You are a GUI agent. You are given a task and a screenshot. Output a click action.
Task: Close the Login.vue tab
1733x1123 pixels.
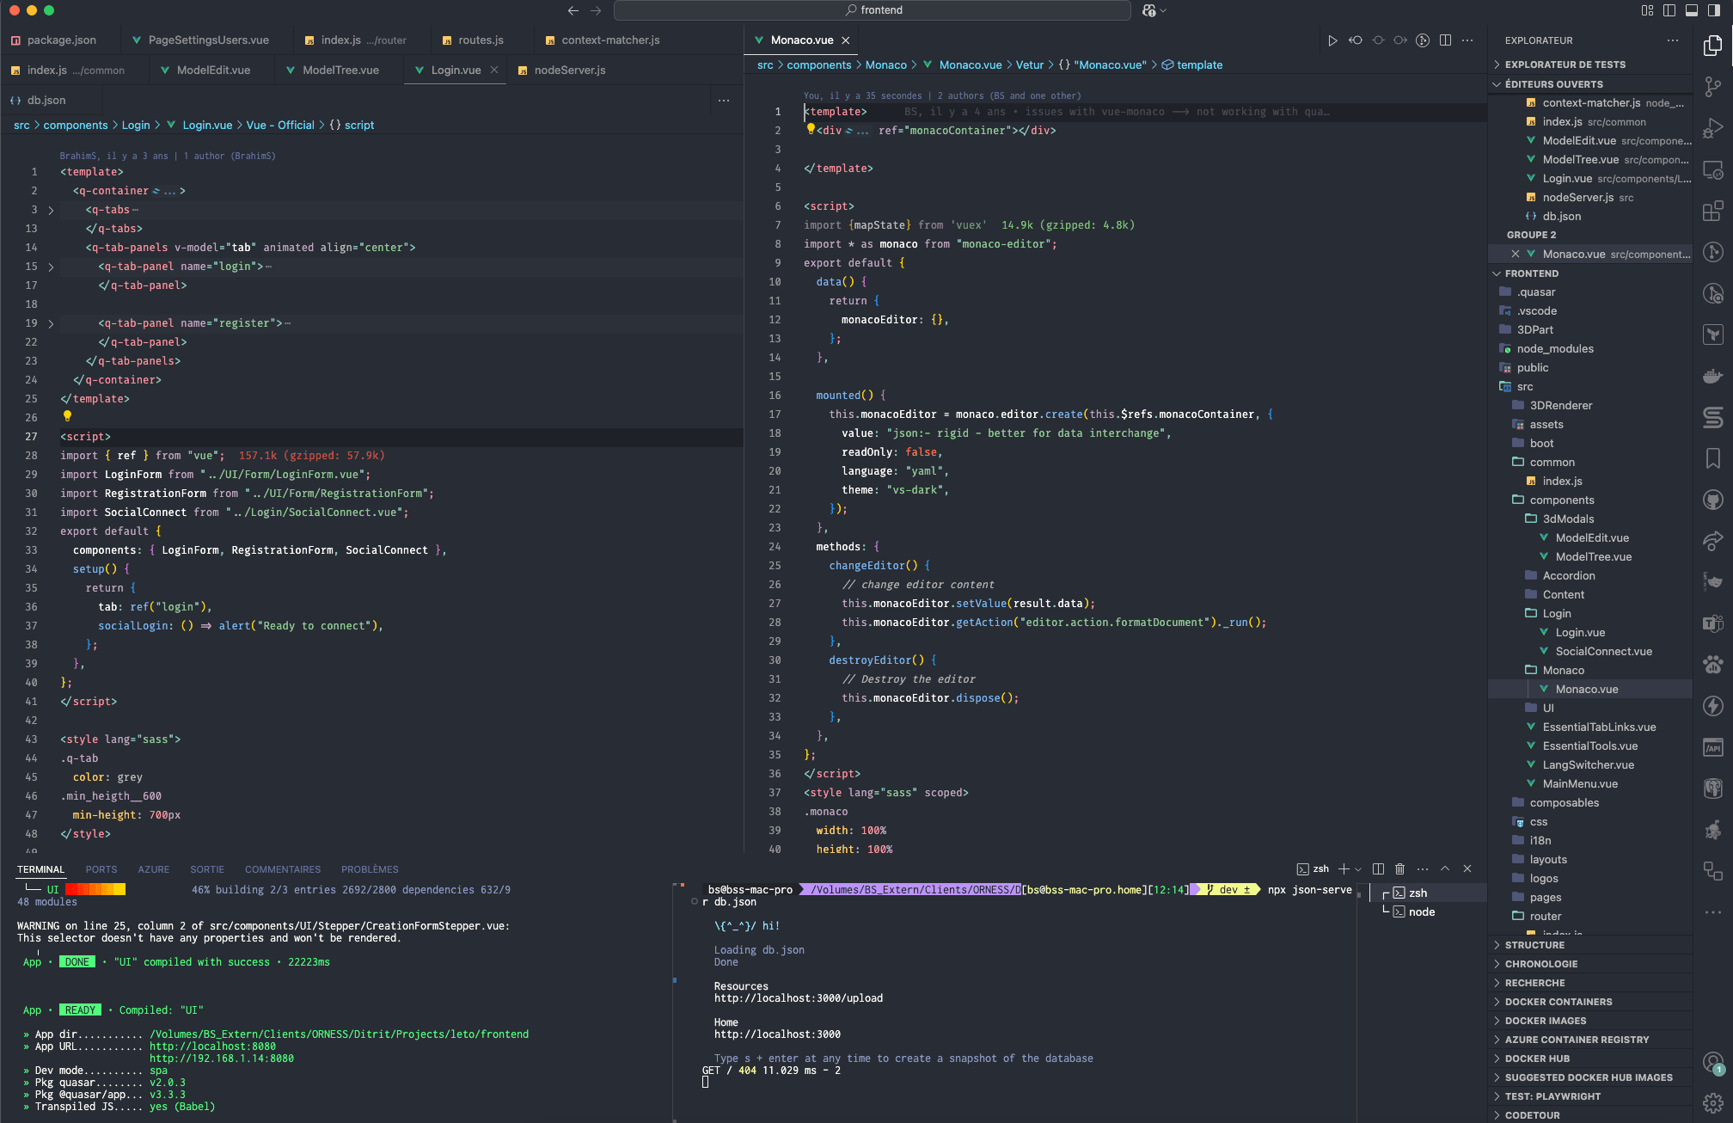494,71
